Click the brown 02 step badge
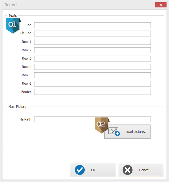Image resolution: width=169 pixels, height=182 pixels. 102,125
